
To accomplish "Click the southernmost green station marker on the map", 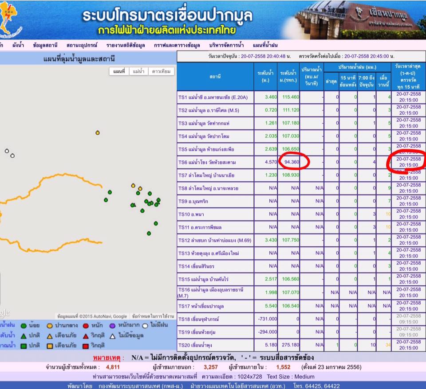I will [x=149, y=233].
